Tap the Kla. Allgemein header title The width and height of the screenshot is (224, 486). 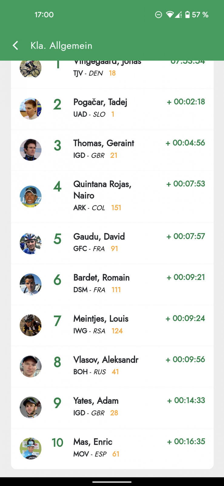pos(61,46)
